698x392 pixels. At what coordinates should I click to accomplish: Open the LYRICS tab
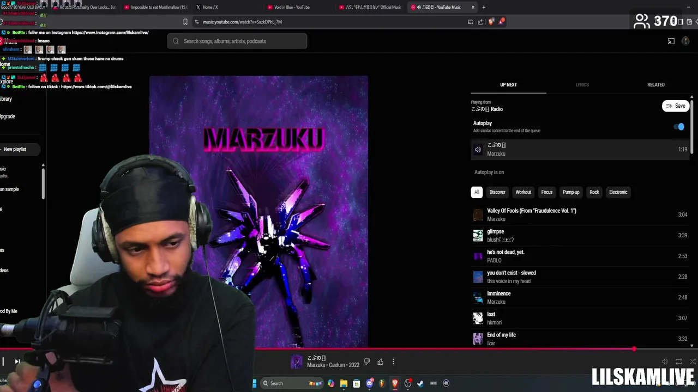pos(582,85)
